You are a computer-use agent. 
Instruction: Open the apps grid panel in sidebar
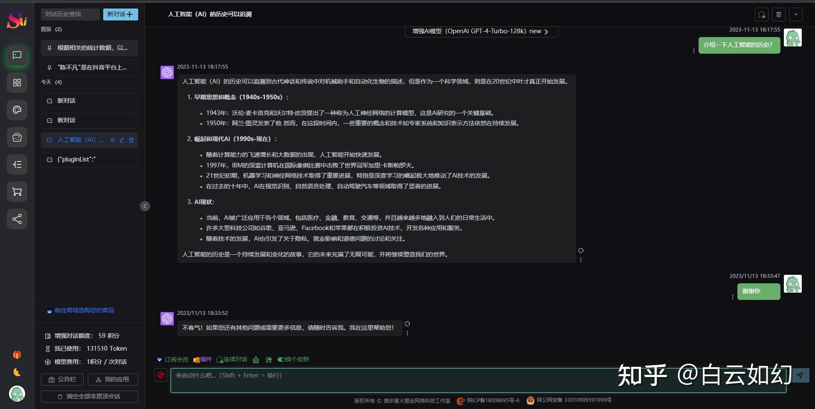[17, 83]
